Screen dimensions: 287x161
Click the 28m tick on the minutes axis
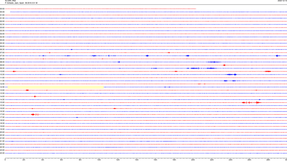pos(268,160)
